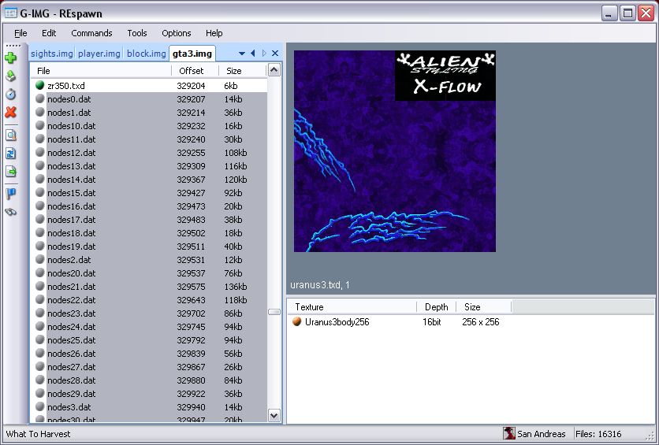Click the G-IMG app icon in title bar
The width and height of the screenshot is (659, 445).
10,13
